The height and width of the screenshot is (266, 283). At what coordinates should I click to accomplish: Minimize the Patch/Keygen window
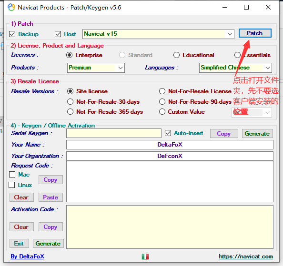(225, 8)
